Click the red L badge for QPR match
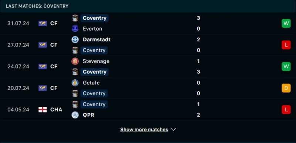296x143 pixels. (286, 110)
